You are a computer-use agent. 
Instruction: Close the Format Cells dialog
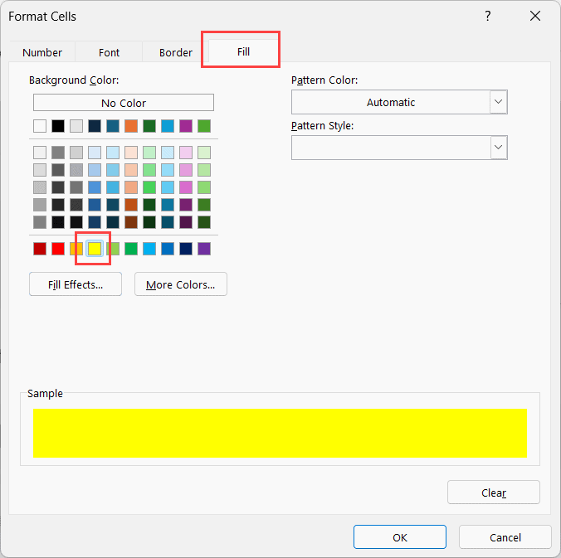534,17
